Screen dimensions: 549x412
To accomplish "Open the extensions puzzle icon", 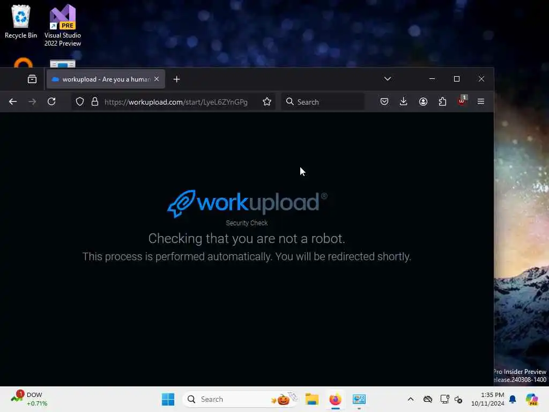I will point(442,101).
